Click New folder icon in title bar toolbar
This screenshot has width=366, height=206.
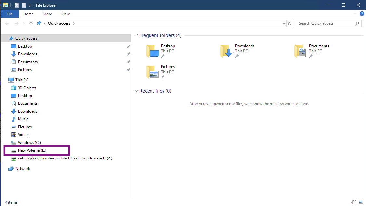(x=24, y=5)
